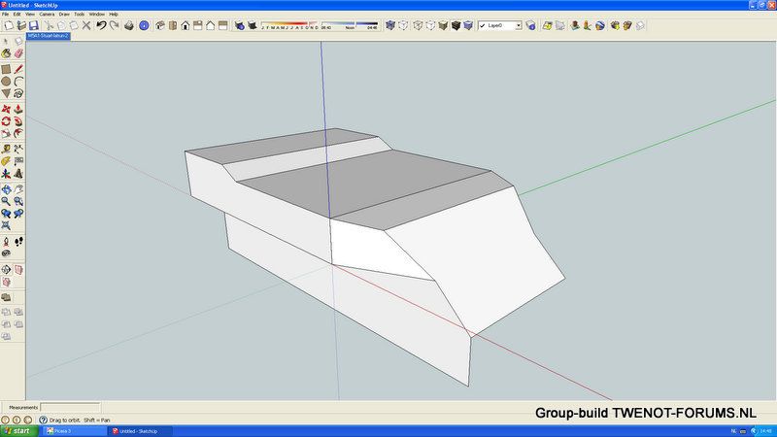The width and height of the screenshot is (777, 437).
Task: Click the Save floppy disk icon
Action: click(x=34, y=25)
